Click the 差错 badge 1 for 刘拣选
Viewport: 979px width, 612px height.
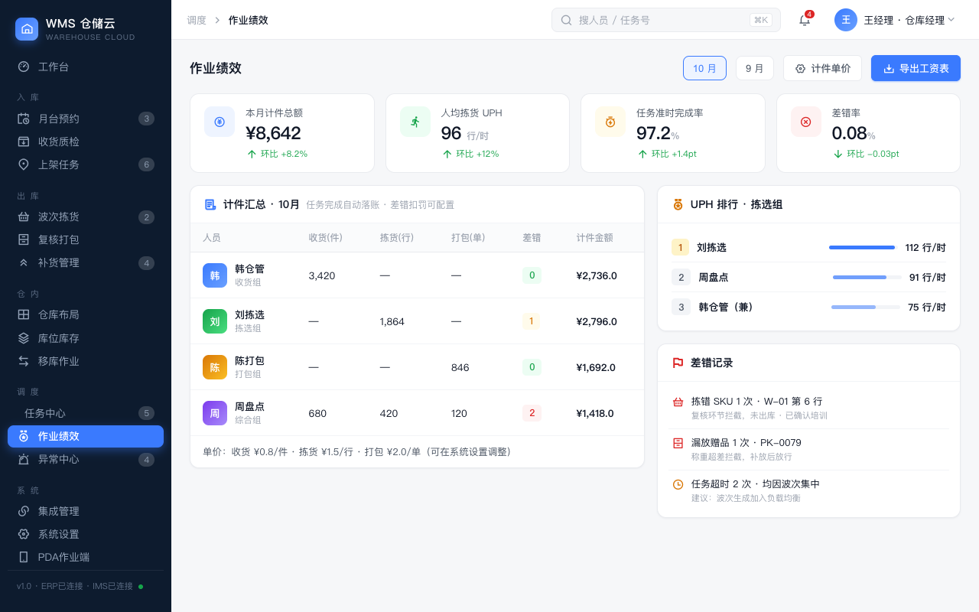coord(532,321)
